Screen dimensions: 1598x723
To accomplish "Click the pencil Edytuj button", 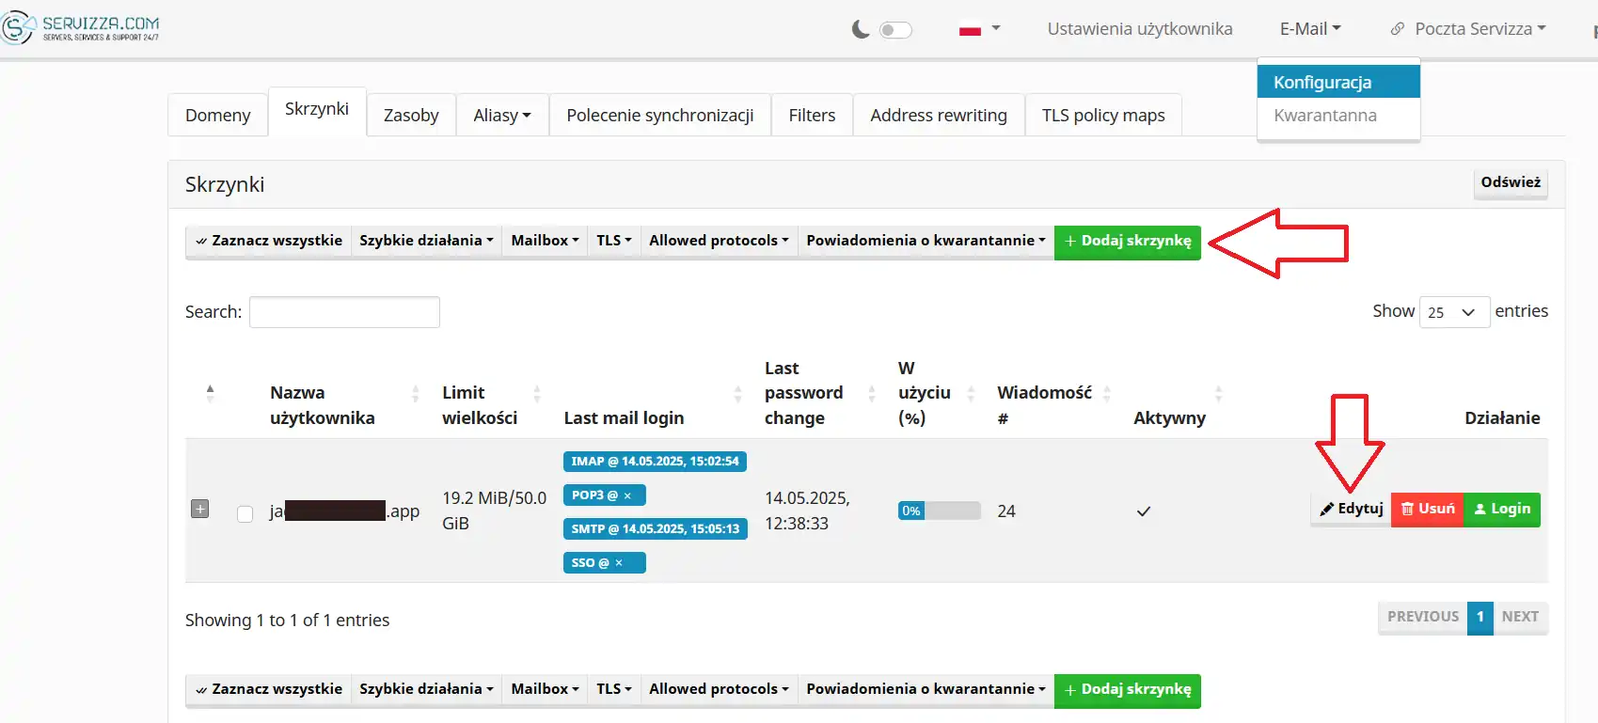I will [1351, 509].
